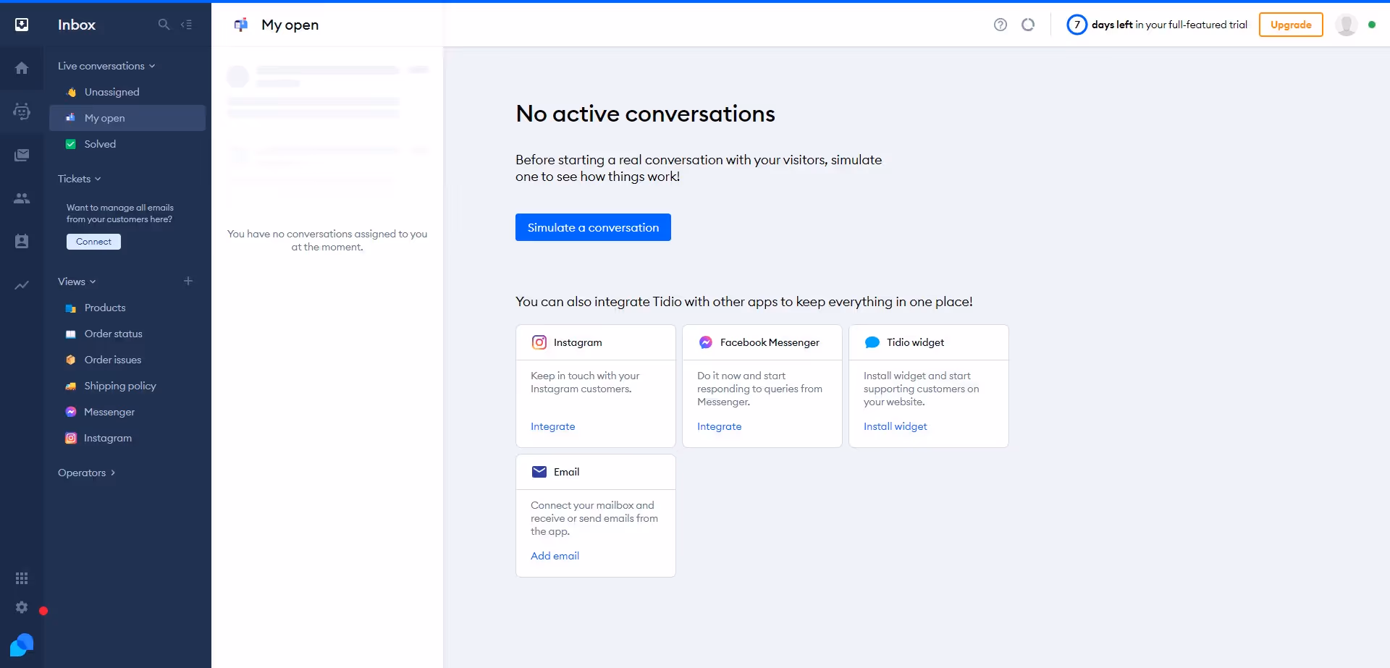Select the My open folder

pyautogui.click(x=127, y=118)
